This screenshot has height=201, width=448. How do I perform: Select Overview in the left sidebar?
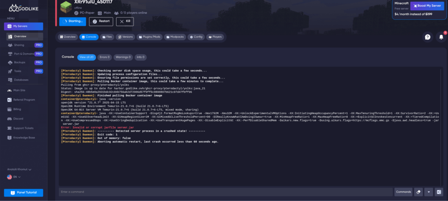pyautogui.click(x=25, y=37)
